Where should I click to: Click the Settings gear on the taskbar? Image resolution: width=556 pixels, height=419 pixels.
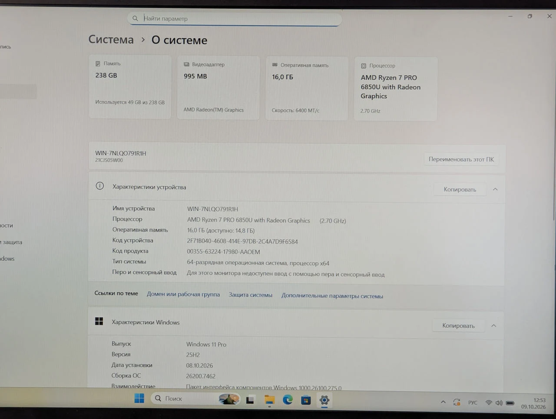point(324,400)
